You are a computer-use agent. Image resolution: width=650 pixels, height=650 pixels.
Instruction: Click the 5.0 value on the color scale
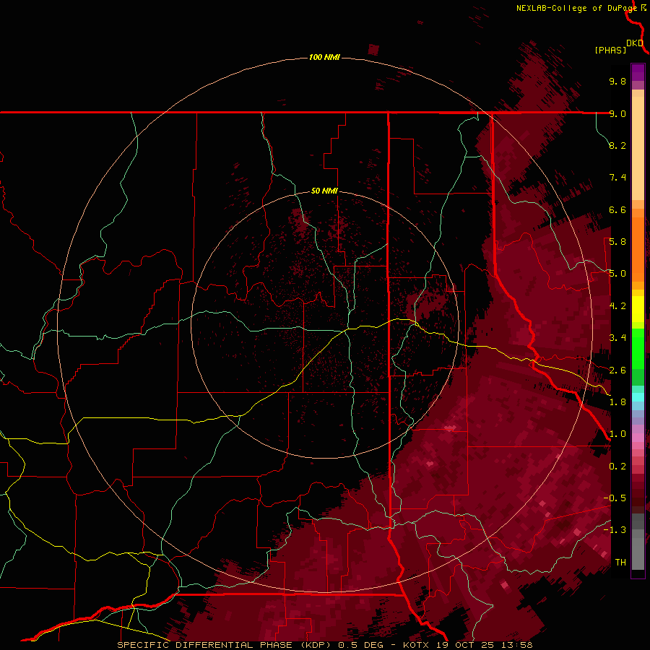[x=617, y=274]
